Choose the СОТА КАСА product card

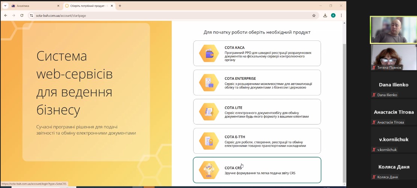click(x=257, y=53)
